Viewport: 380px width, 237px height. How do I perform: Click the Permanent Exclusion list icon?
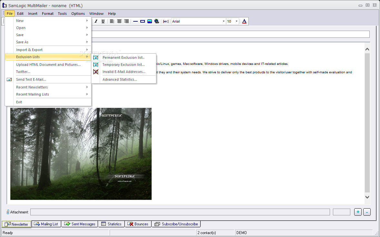point(96,57)
